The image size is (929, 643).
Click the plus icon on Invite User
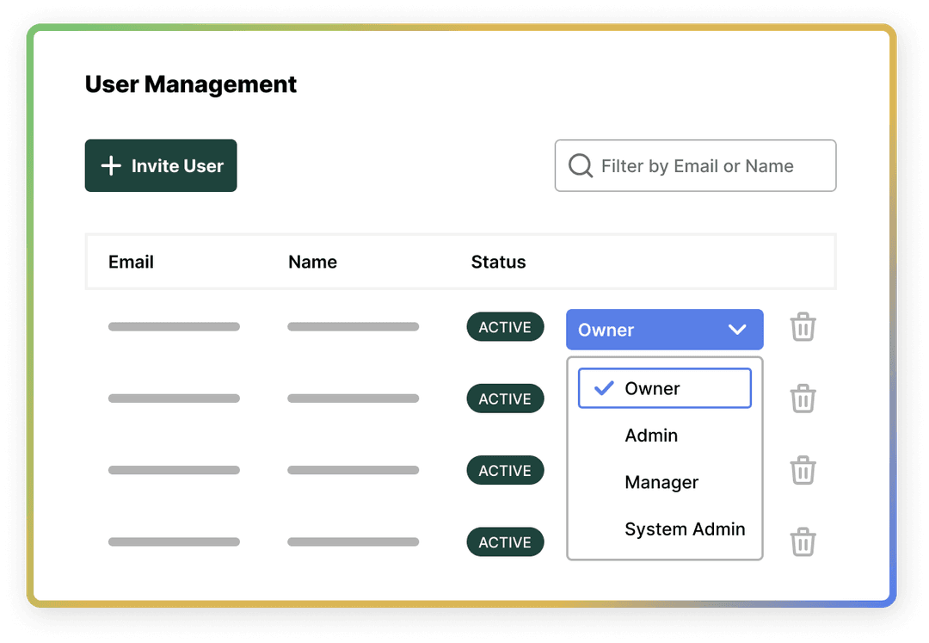click(x=111, y=166)
